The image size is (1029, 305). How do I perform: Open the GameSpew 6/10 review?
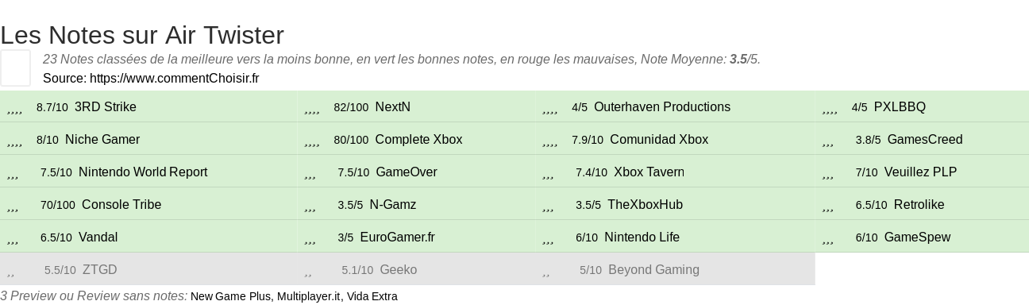(x=917, y=237)
